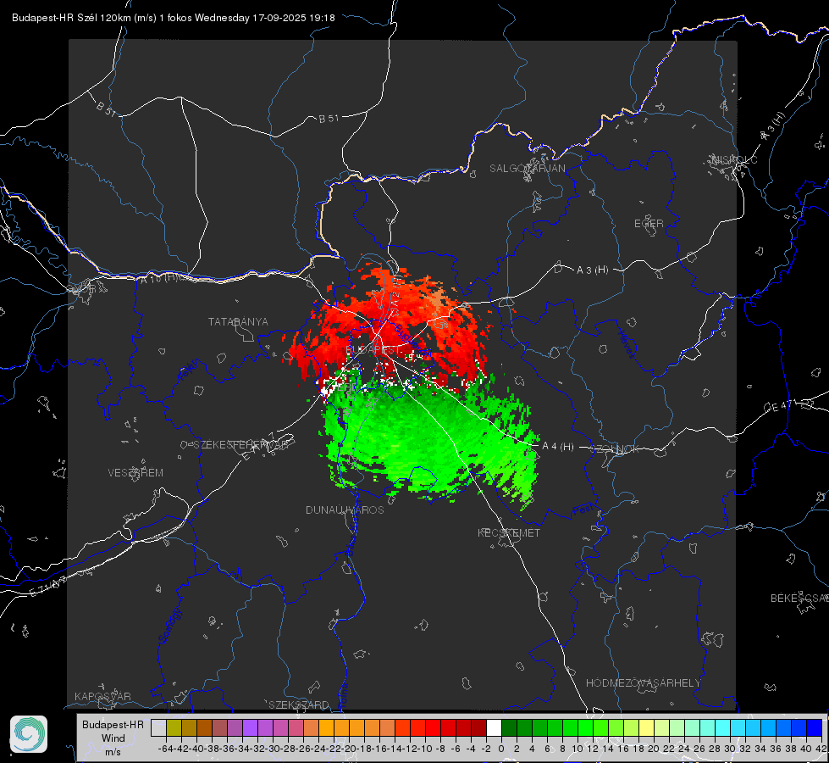Click the SZÉKESFEHÉRVÁR city label
The height and width of the screenshot is (763, 829).
pos(240,445)
